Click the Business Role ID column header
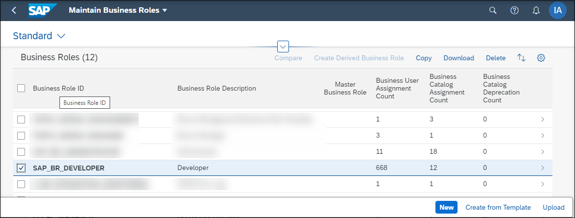The width and height of the screenshot is (575, 218). click(x=59, y=88)
